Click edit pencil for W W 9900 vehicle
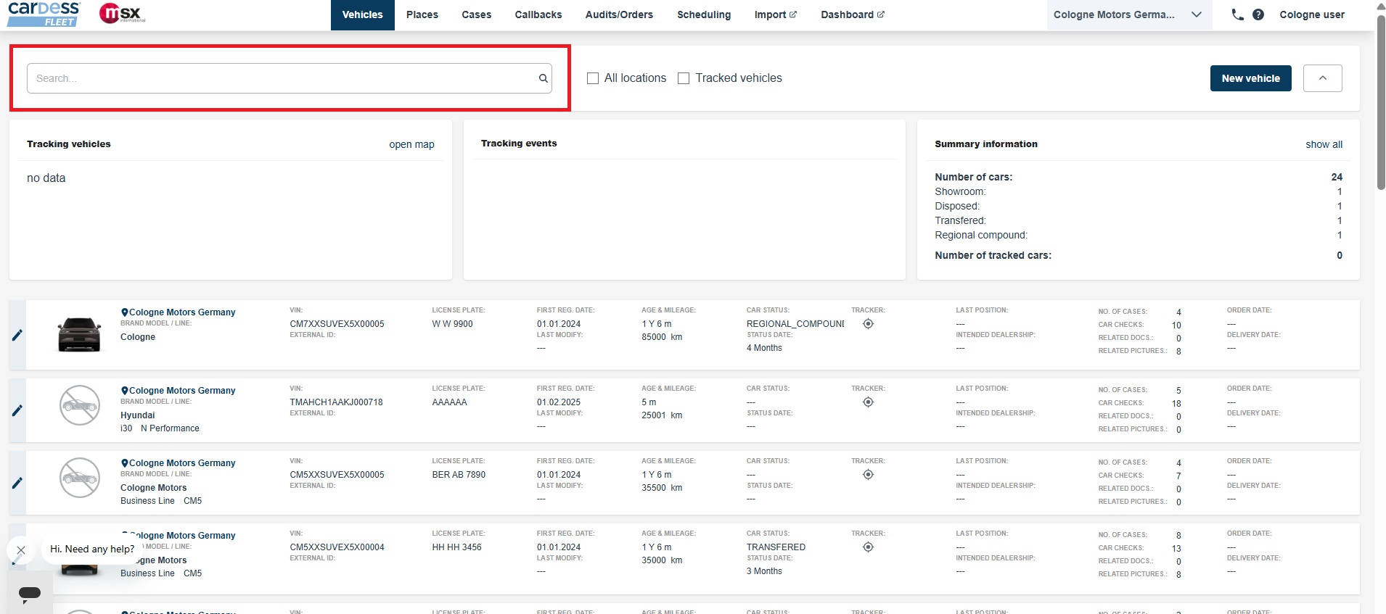Viewport: 1386px width, 614px height. [x=17, y=335]
